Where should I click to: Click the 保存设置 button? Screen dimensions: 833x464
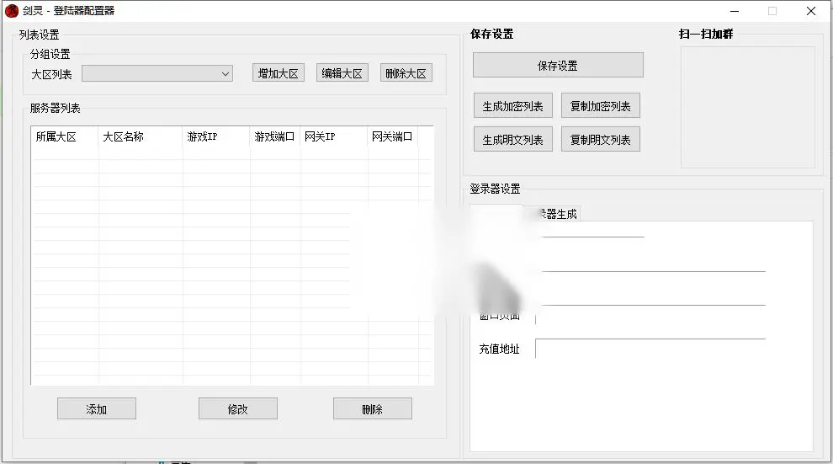[558, 66]
